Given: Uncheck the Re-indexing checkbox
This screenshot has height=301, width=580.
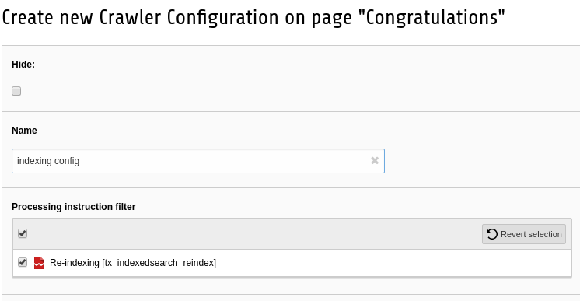Looking at the screenshot, I should tap(23, 262).
